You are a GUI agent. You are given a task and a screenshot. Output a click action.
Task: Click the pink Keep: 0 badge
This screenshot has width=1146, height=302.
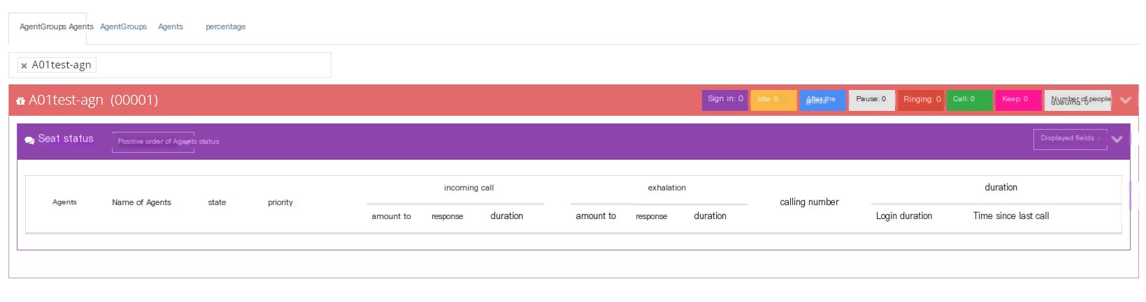(1018, 100)
